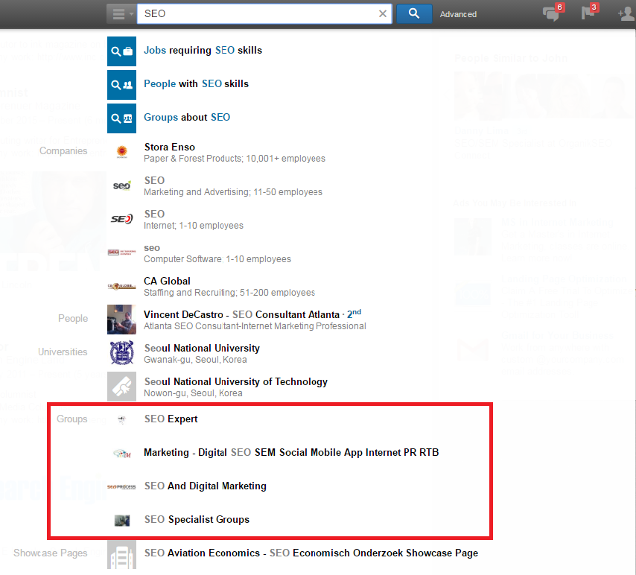Image resolution: width=636 pixels, height=575 pixels.
Task: Clear the SEO search text
Action: point(383,13)
